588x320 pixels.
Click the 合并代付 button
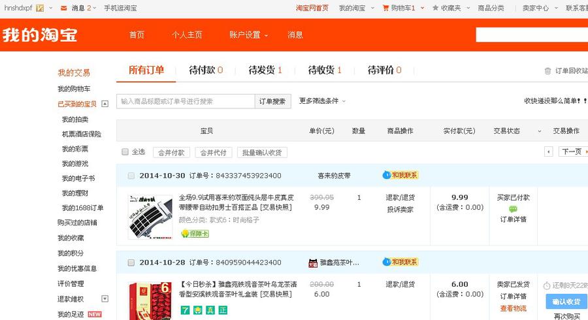(x=214, y=153)
